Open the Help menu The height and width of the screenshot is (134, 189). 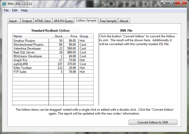[24, 10]
